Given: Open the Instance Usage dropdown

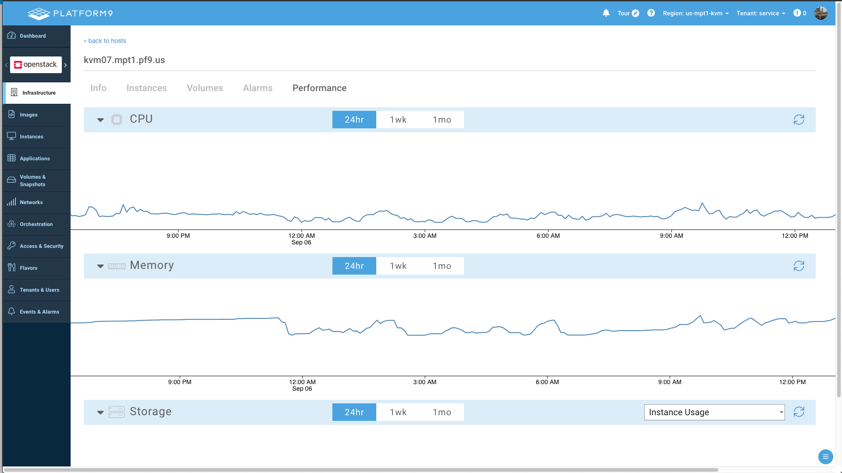Looking at the screenshot, I should point(714,412).
